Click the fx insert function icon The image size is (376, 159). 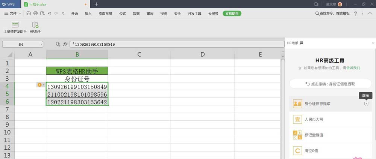pos(65,44)
